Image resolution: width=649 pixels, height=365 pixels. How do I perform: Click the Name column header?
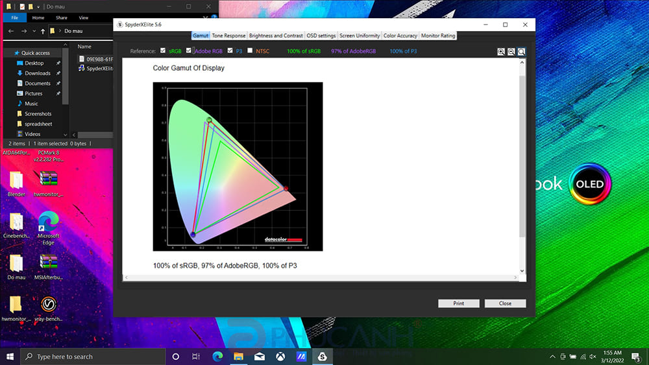(x=84, y=47)
